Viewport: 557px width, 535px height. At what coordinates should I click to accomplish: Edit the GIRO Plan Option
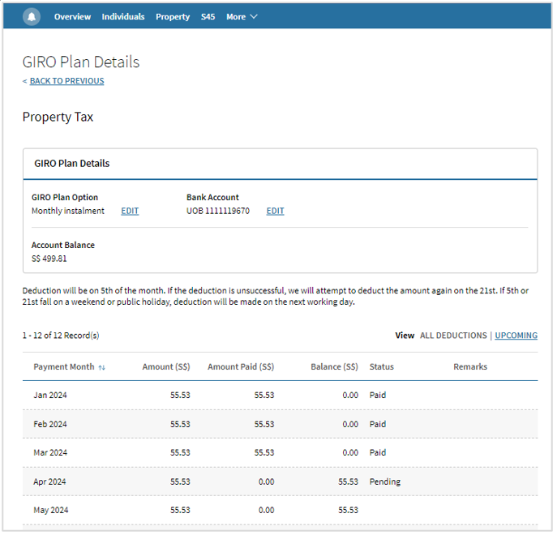click(x=130, y=211)
